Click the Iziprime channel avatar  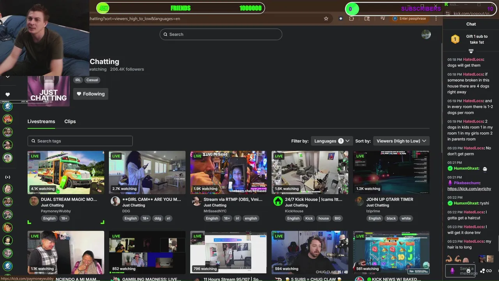click(x=359, y=201)
